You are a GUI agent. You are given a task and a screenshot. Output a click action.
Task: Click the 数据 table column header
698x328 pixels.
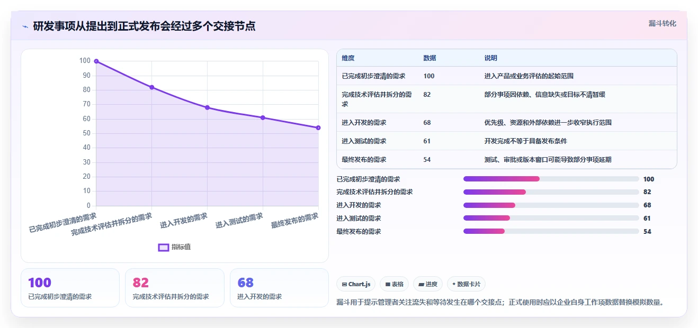[x=429, y=58]
